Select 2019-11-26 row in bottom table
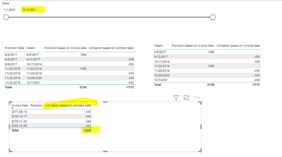This screenshot has width=282, height=157. point(51,121)
